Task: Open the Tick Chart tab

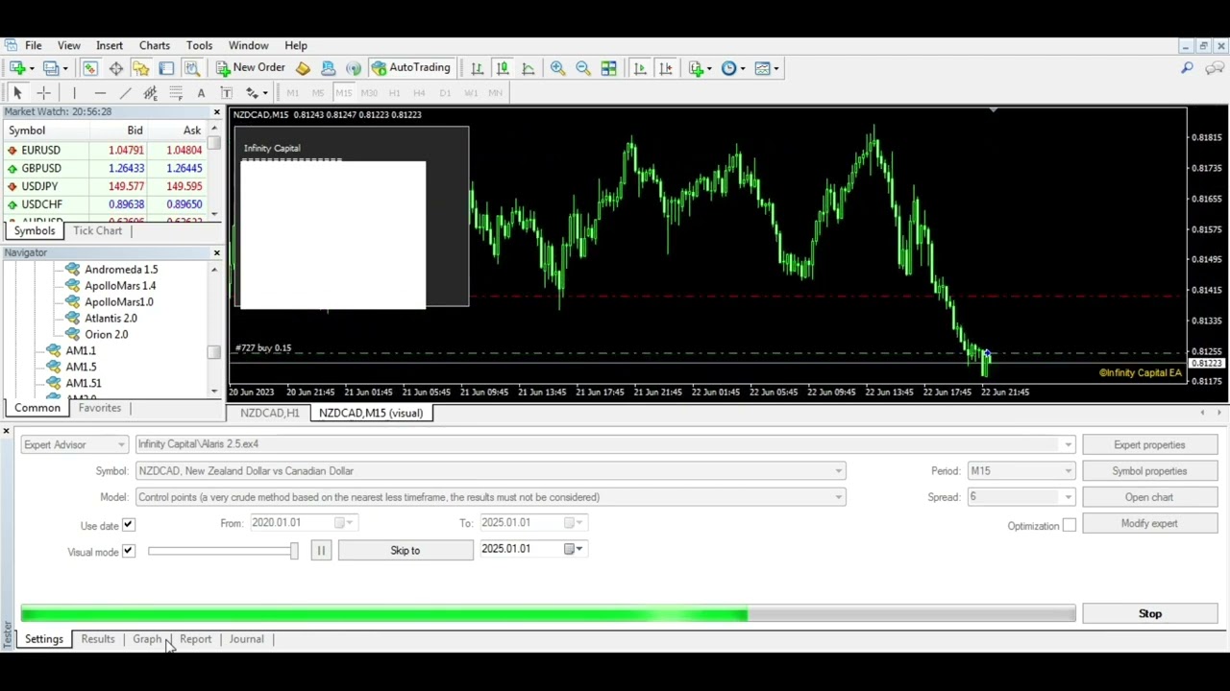Action: click(98, 230)
